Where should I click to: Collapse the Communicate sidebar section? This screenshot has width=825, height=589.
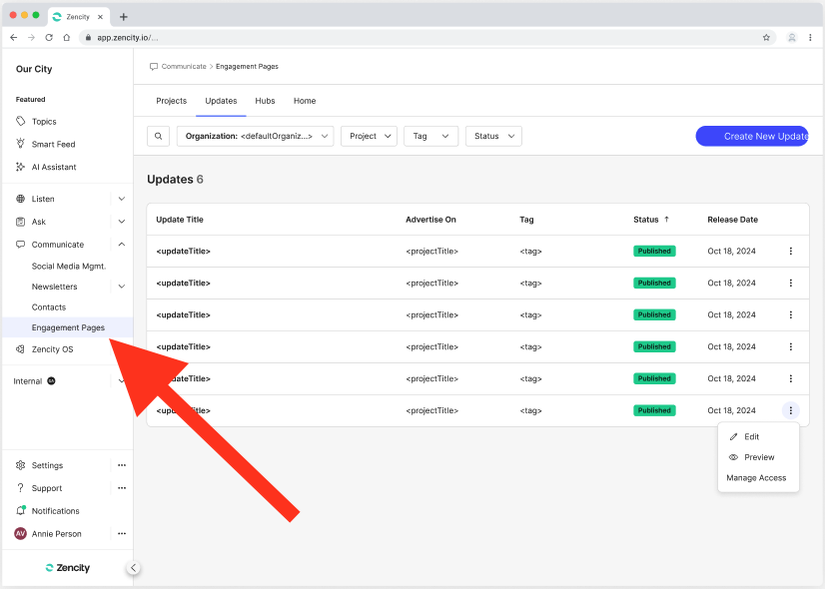[x=122, y=245]
